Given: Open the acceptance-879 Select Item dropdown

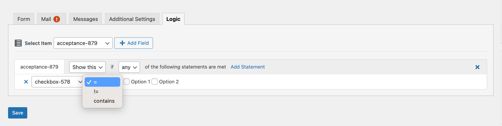Looking at the screenshot, I should tap(83, 43).
